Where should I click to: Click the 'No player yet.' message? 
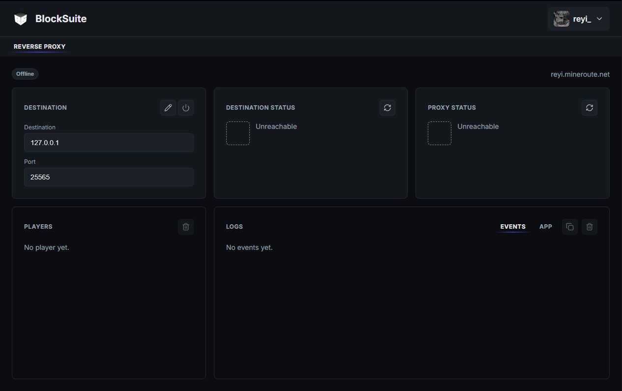47,247
